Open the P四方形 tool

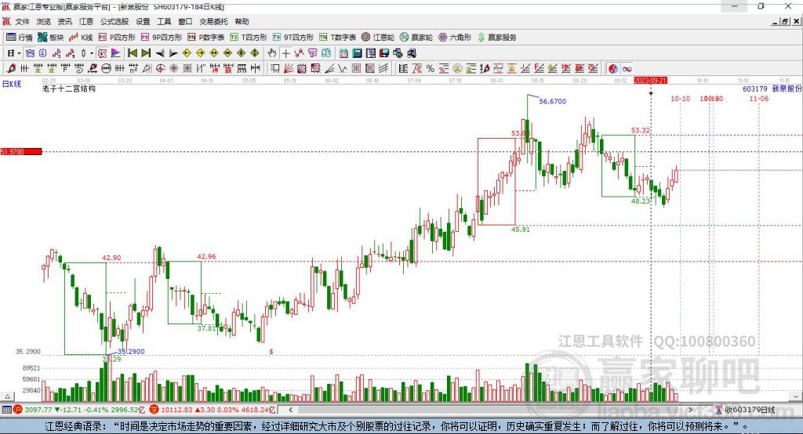(117, 38)
